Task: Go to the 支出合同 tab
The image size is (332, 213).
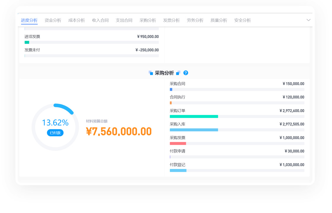Action: (x=124, y=20)
